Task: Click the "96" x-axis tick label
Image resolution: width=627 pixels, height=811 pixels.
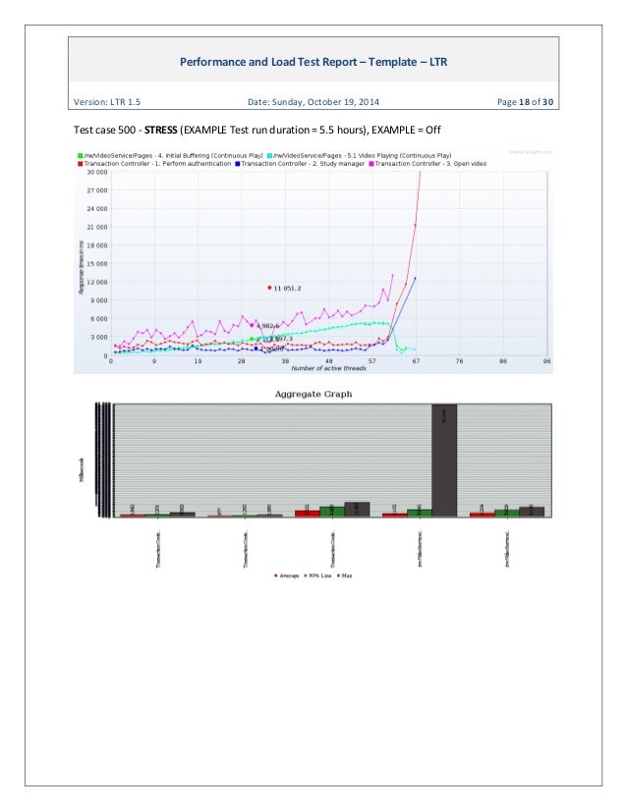Action: 546,361
